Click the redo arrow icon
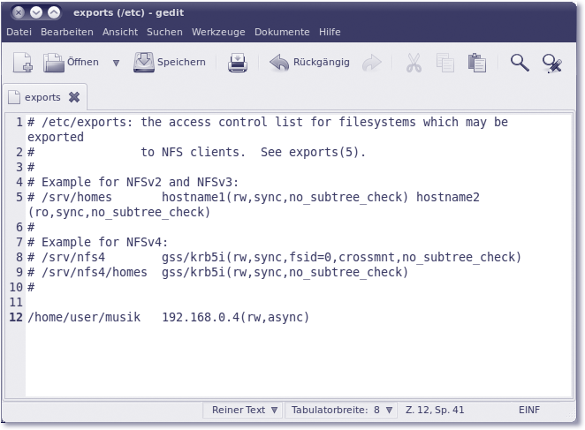585x430 pixels. [x=372, y=63]
